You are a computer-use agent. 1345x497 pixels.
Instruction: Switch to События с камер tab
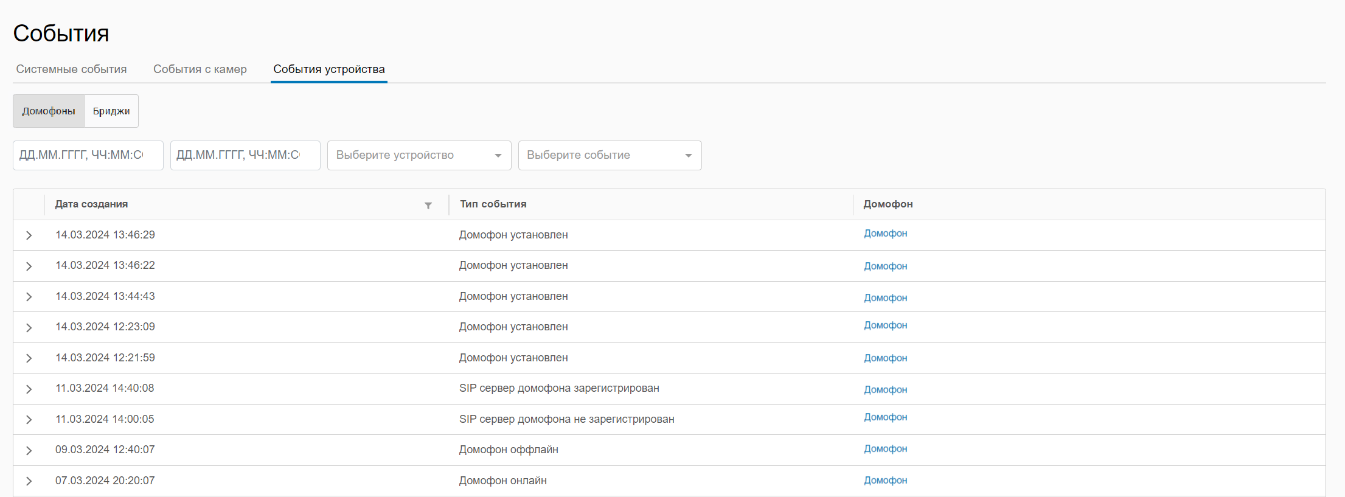[x=200, y=69]
